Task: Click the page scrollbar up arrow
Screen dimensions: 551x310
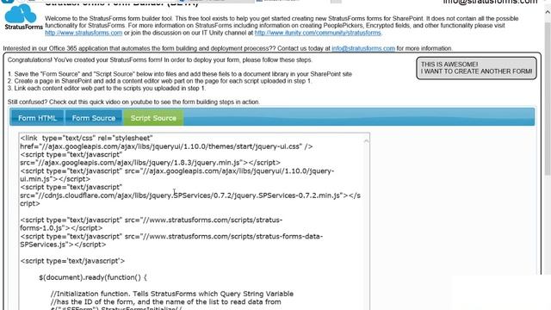Action: pos(548,12)
